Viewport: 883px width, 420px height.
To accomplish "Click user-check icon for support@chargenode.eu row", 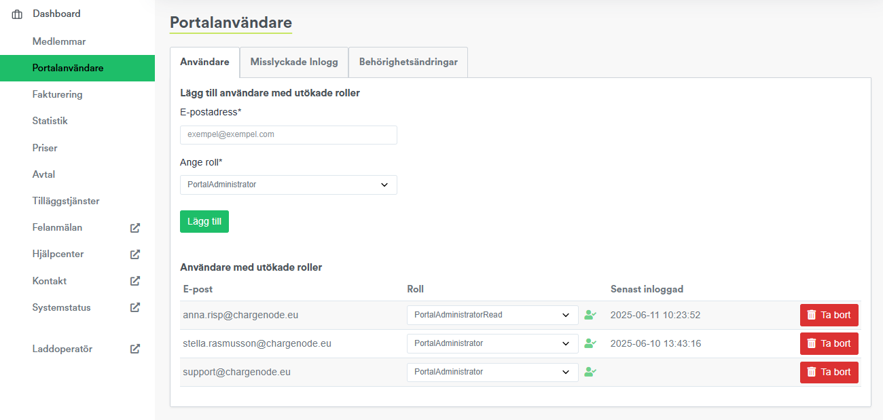I will [x=590, y=372].
